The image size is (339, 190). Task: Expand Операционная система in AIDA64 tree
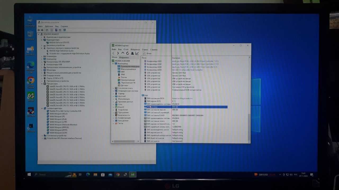point(113,91)
